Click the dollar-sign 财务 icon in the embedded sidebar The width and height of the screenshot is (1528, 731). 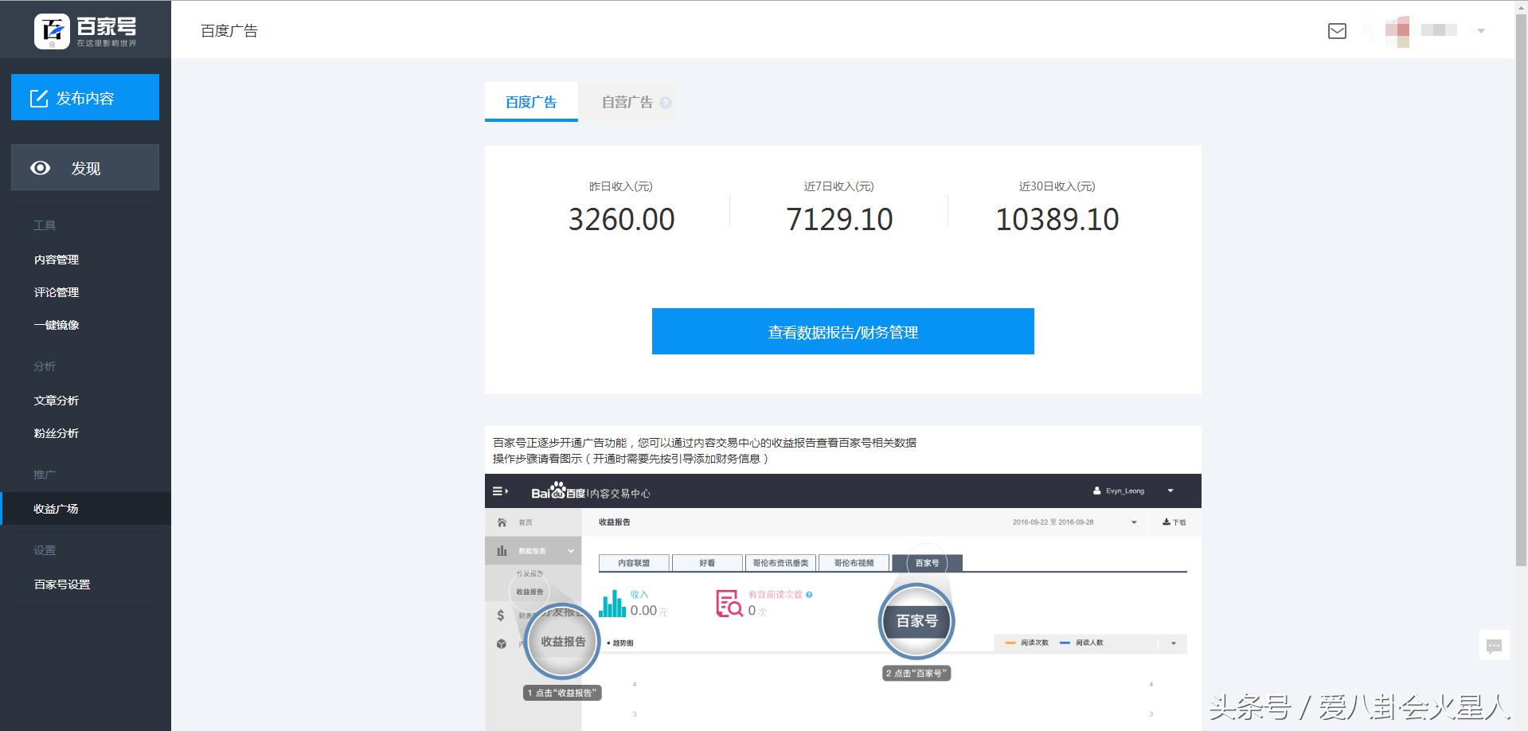tap(500, 615)
